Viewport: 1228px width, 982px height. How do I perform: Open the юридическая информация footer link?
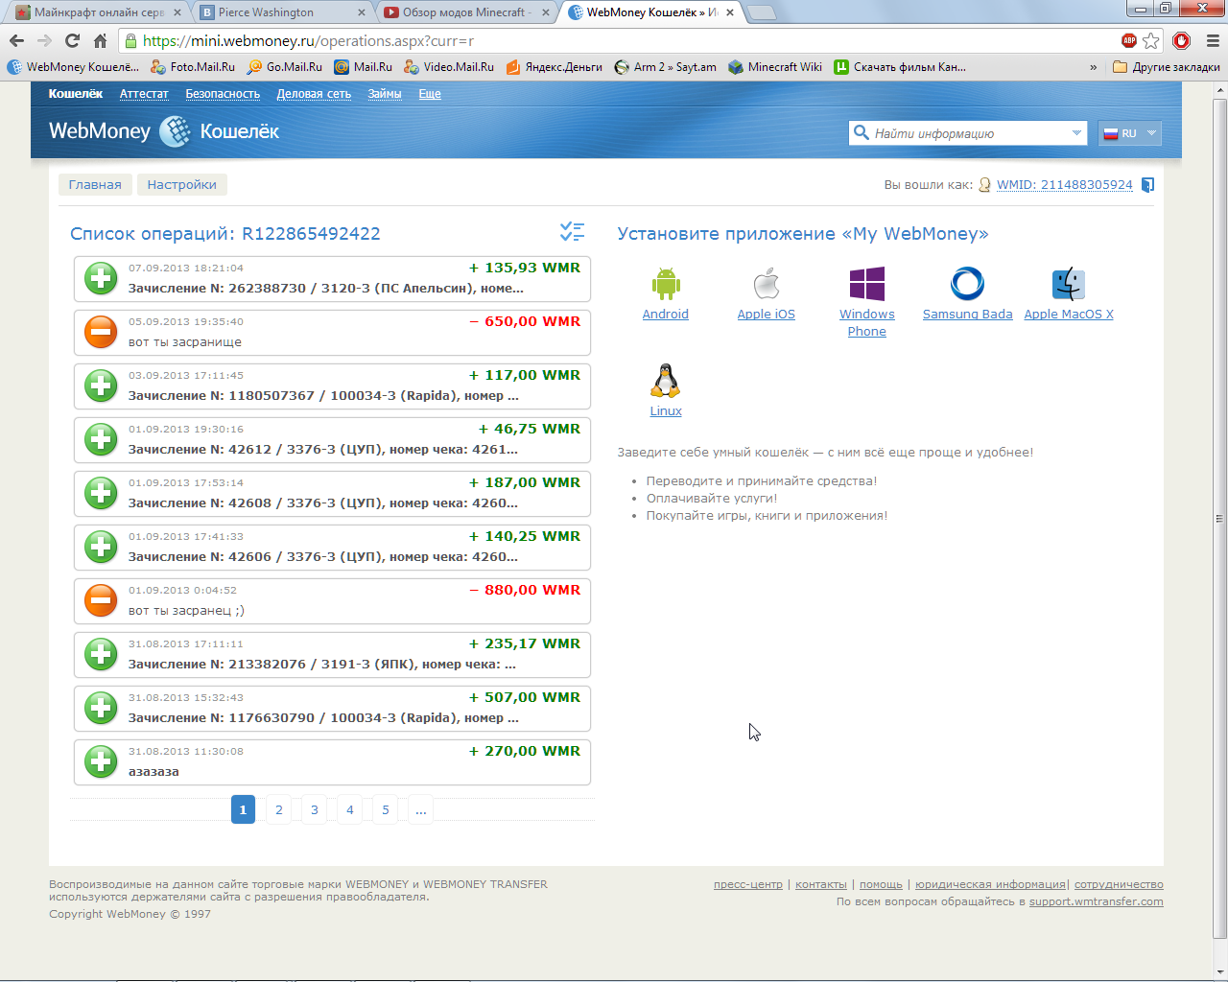(x=991, y=884)
